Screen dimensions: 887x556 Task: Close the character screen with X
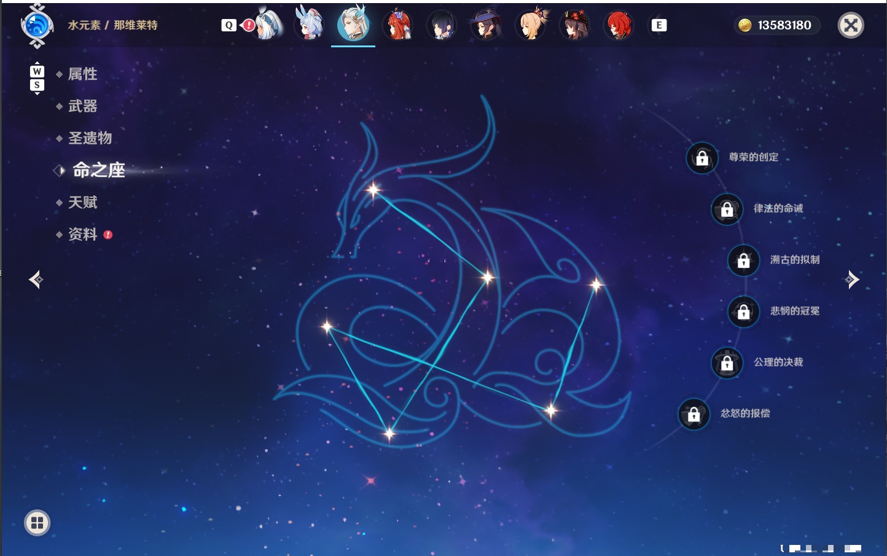[851, 25]
